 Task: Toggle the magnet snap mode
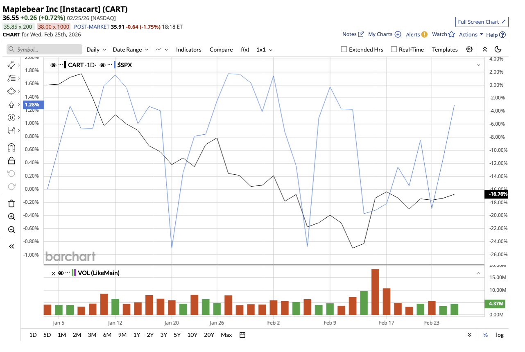pos(11,147)
